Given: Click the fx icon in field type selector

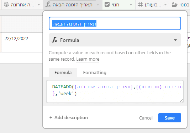Looking at the screenshot, I should [x=54, y=40].
